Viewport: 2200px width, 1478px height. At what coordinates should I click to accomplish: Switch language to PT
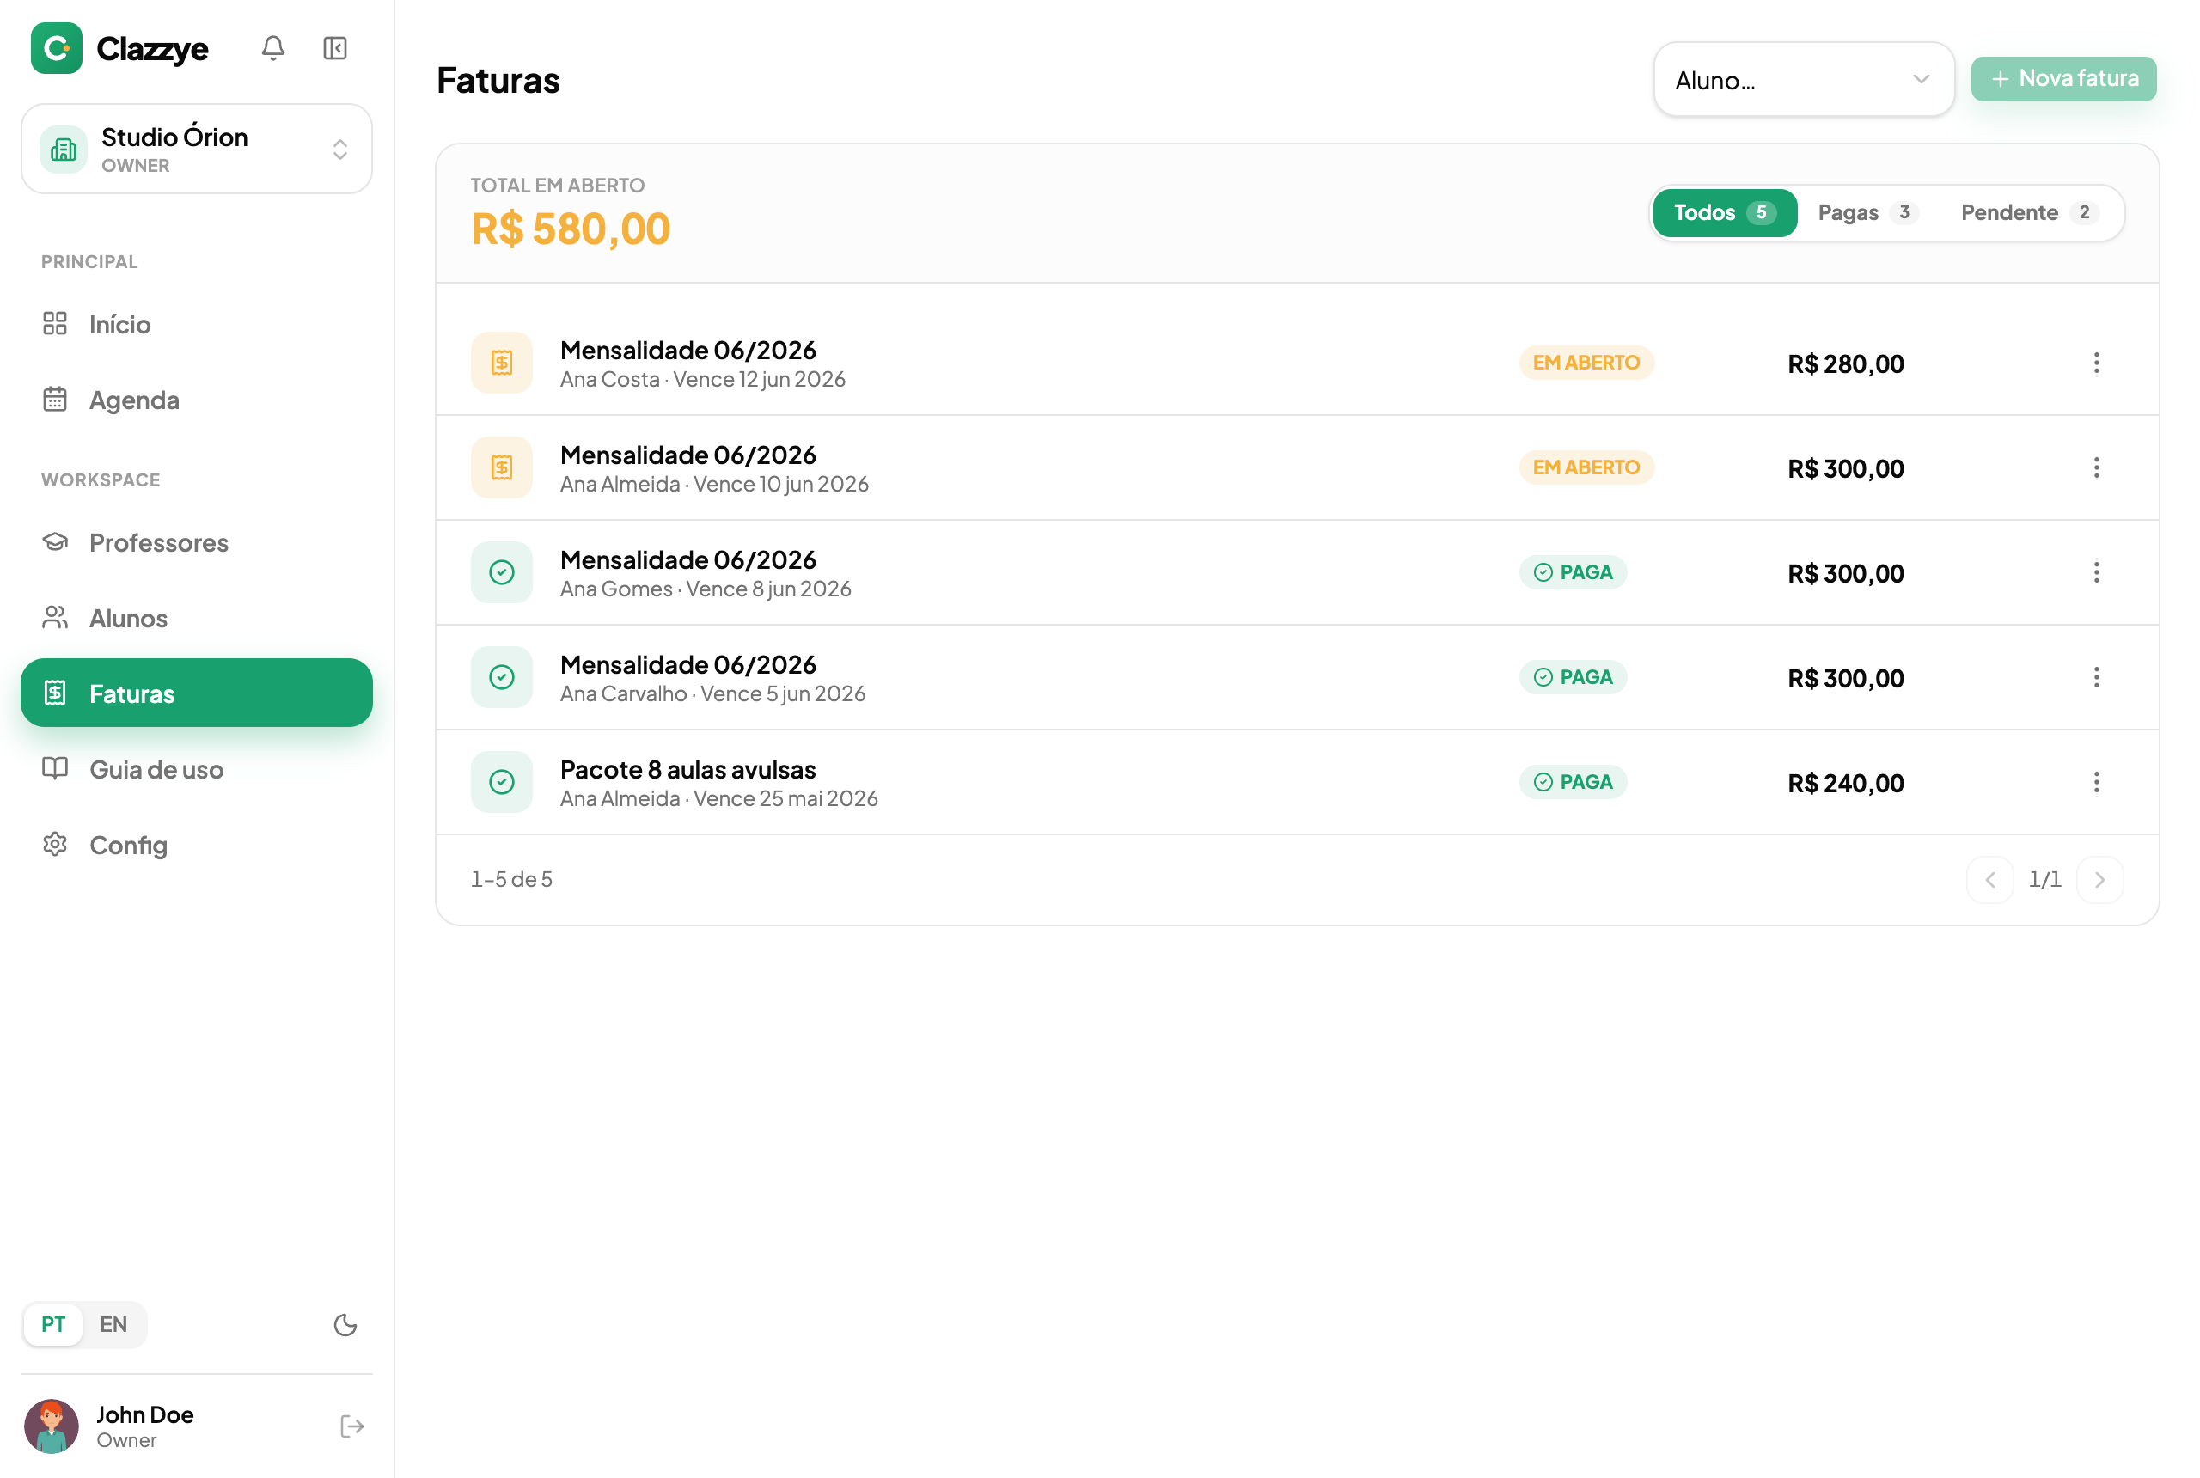click(x=52, y=1324)
